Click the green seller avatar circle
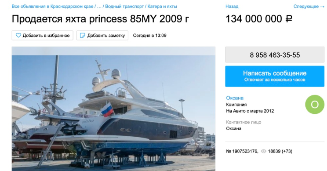 click(x=315, y=105)
